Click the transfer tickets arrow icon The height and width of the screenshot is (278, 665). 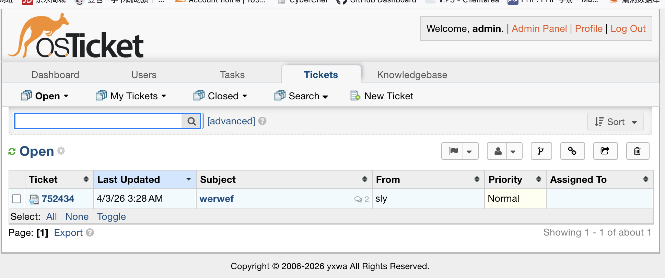605,151
